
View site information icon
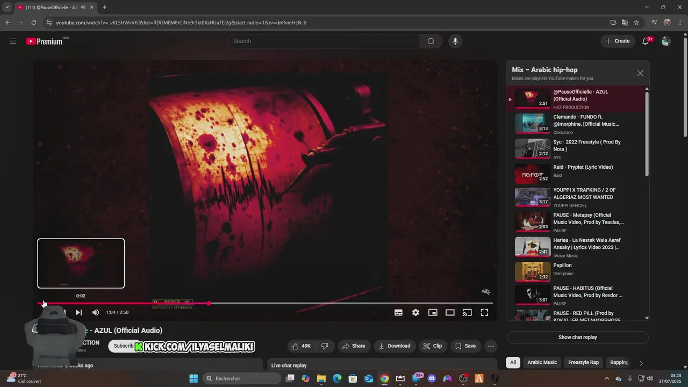(x=49, y=23)
